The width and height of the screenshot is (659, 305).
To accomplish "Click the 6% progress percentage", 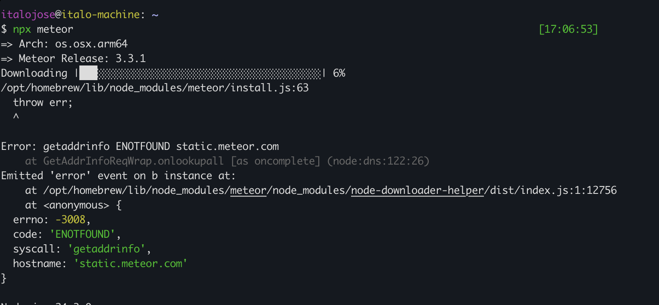I will tap(339, 73).
